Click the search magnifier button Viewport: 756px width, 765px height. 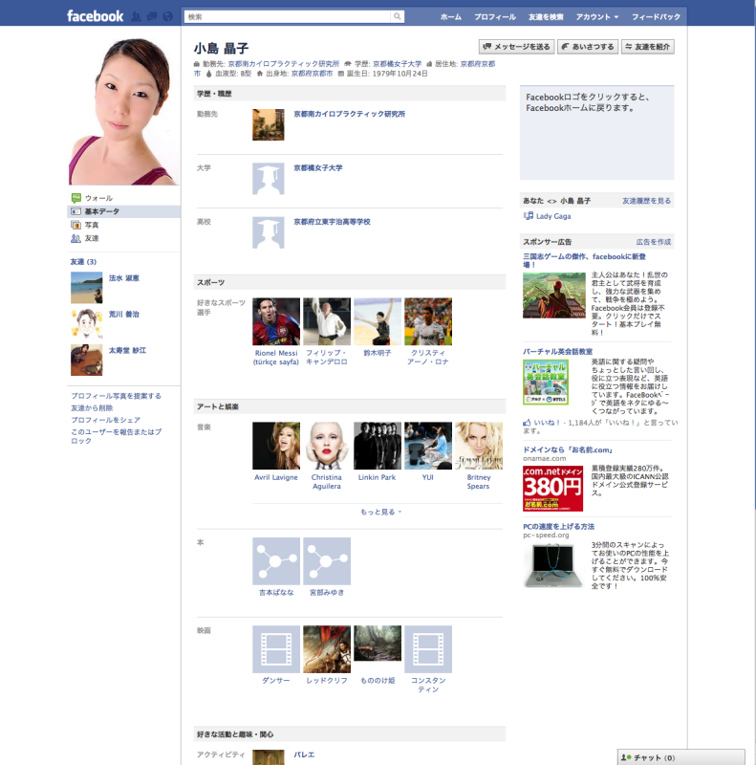pyautogui.click(x=398, y=16)
